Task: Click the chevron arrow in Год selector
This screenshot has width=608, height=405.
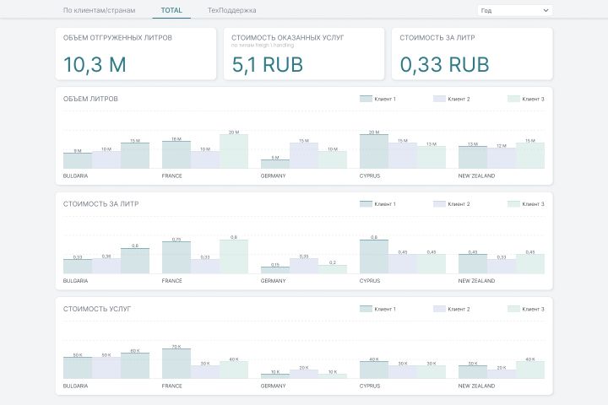Action: [x=546, y=10]
